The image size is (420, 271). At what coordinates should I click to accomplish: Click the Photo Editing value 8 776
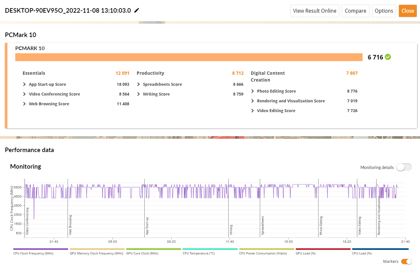click(352, 91)
